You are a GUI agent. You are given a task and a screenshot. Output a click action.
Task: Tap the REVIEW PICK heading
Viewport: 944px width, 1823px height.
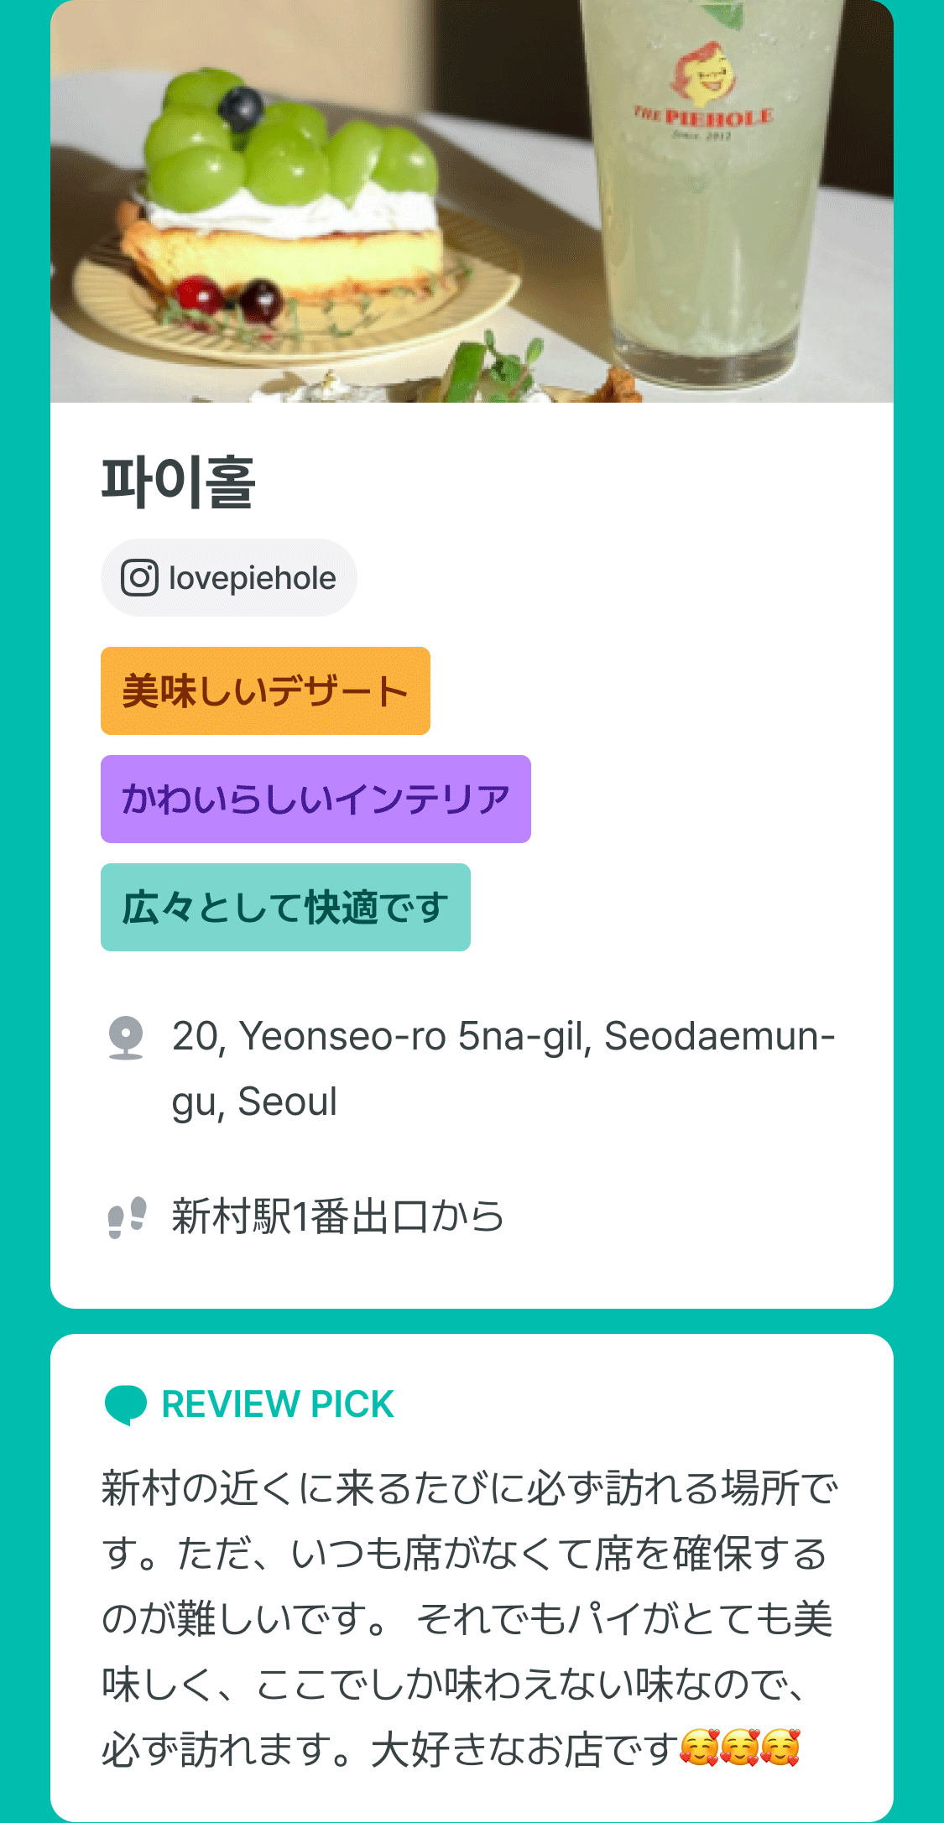278,1404
